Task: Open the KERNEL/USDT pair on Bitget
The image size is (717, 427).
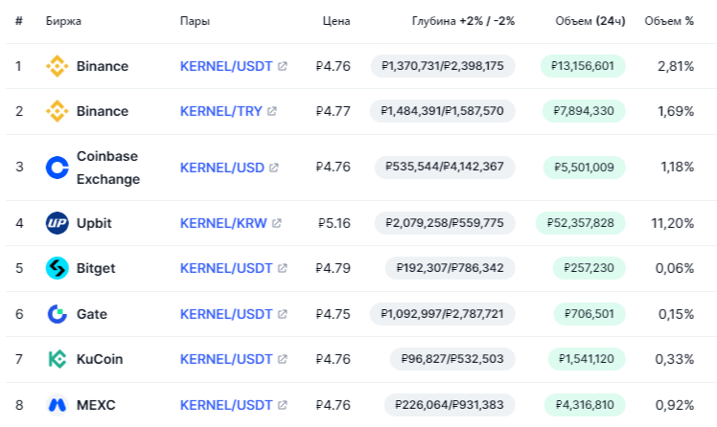Action: click(226, 268)
